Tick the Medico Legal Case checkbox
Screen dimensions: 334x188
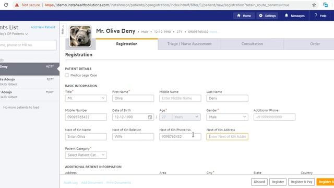point(67,75)
